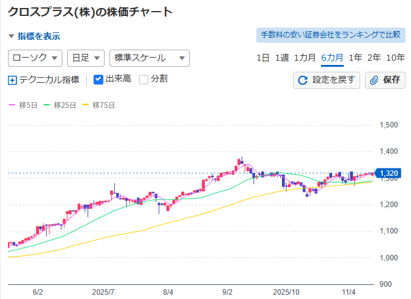Click the 1,200 price axis label
The width and height of the screenshot is (411, 299).
click(389, 205)
